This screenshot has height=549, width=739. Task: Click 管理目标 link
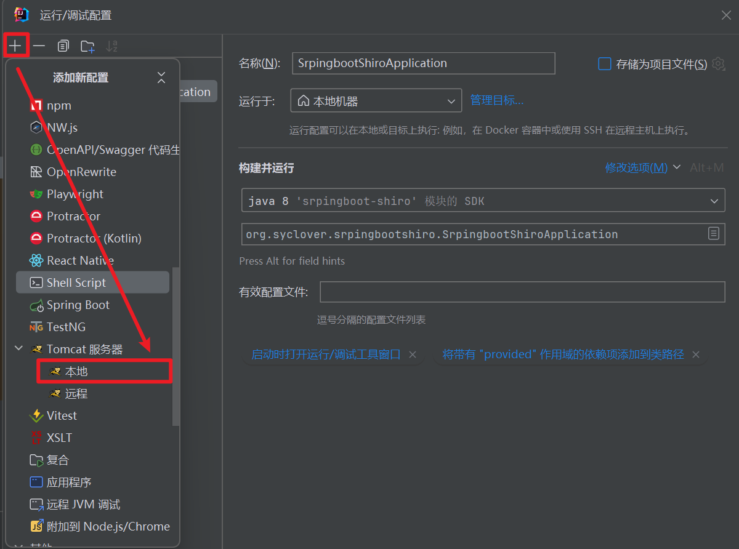497,100
